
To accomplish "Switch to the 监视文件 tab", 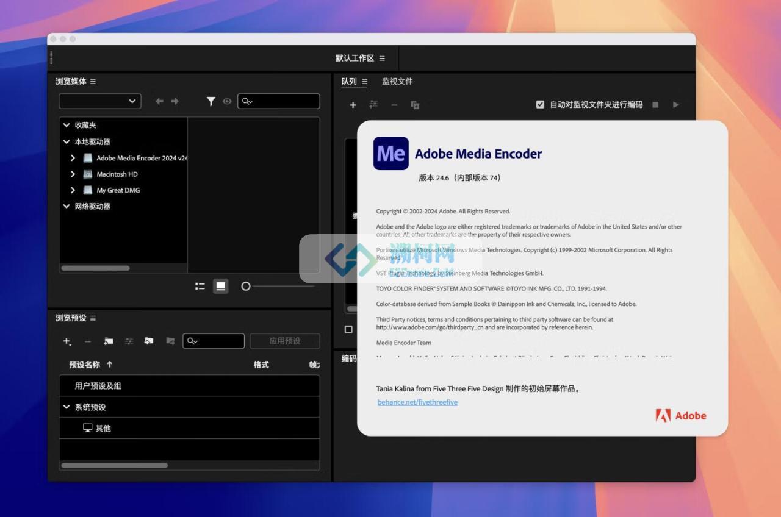I will coord(397,82).
